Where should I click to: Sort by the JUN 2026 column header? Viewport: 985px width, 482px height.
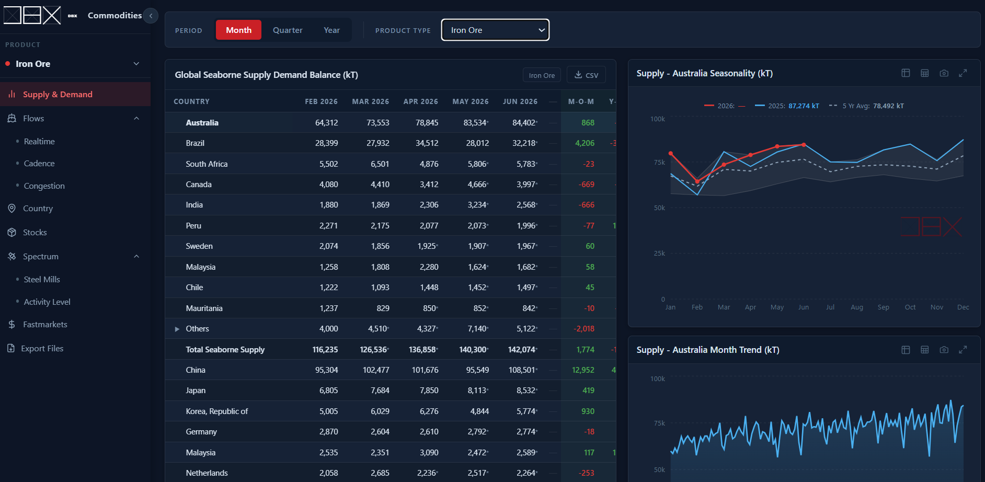click(520, 101)
